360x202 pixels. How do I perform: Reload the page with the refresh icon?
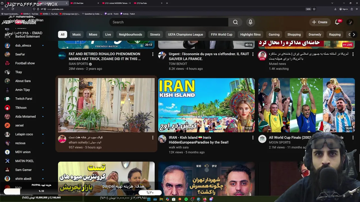point(13,9)
